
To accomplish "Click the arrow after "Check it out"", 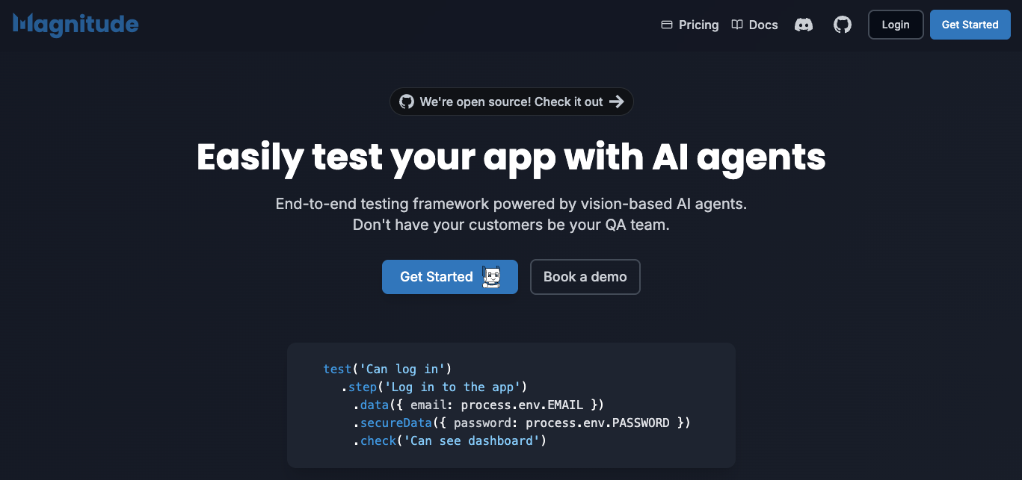I will (616, 102).
